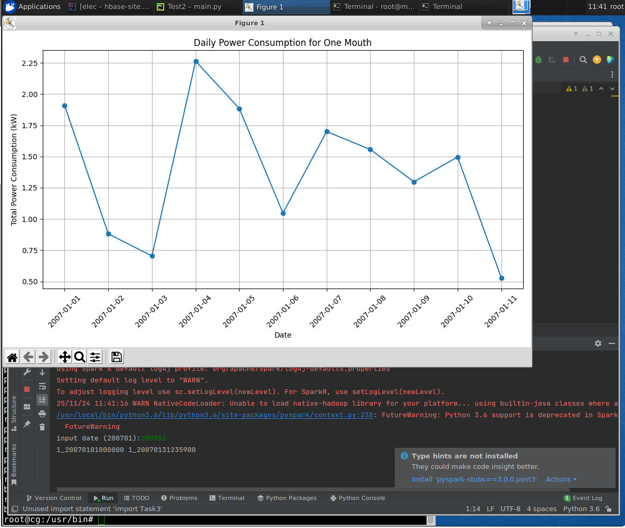The width and height of the screenshot is (625, 528).
Task: Open the UTF-8 file encoding selector
Action: pos(510,509)
